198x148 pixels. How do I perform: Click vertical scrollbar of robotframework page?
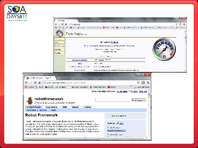pos(150,113)
